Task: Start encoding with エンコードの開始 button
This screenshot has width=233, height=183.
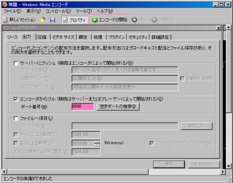Action: click(x=110, y=20)
